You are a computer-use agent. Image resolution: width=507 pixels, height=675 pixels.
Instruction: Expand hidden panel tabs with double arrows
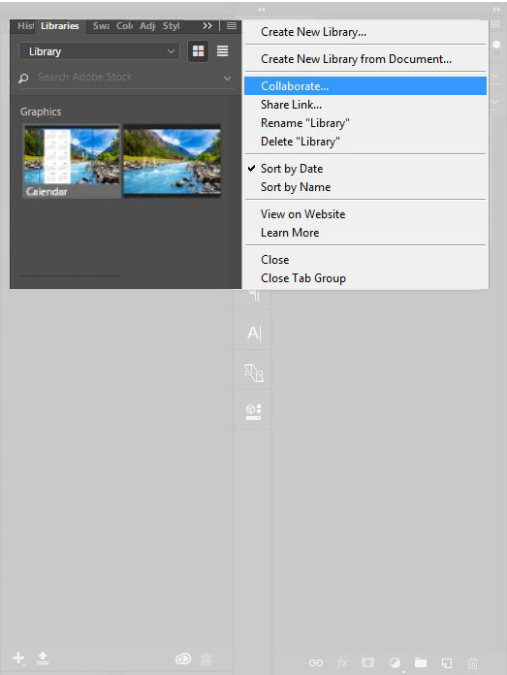(207, 26)
